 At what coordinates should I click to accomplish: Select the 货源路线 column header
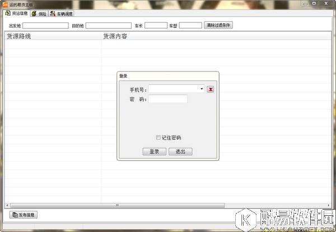[53, 36]
